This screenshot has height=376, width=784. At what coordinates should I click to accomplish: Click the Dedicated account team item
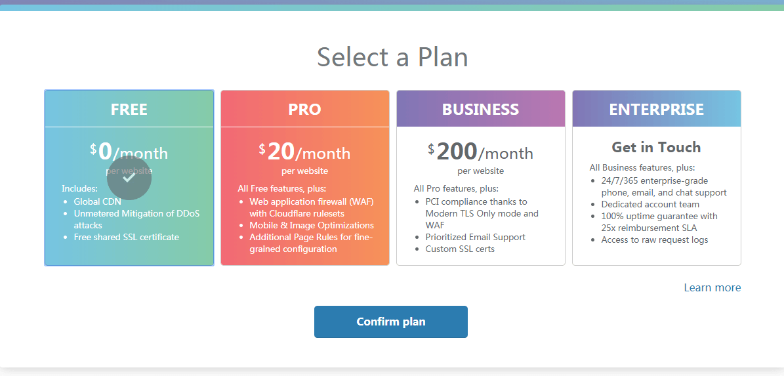point(650,204)
